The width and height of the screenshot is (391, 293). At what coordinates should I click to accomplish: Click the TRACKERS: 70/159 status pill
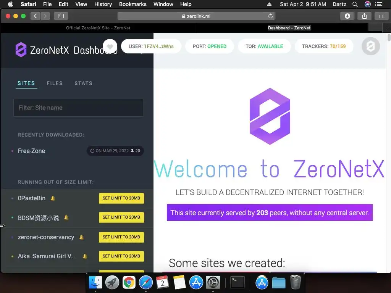coord(324,46)
